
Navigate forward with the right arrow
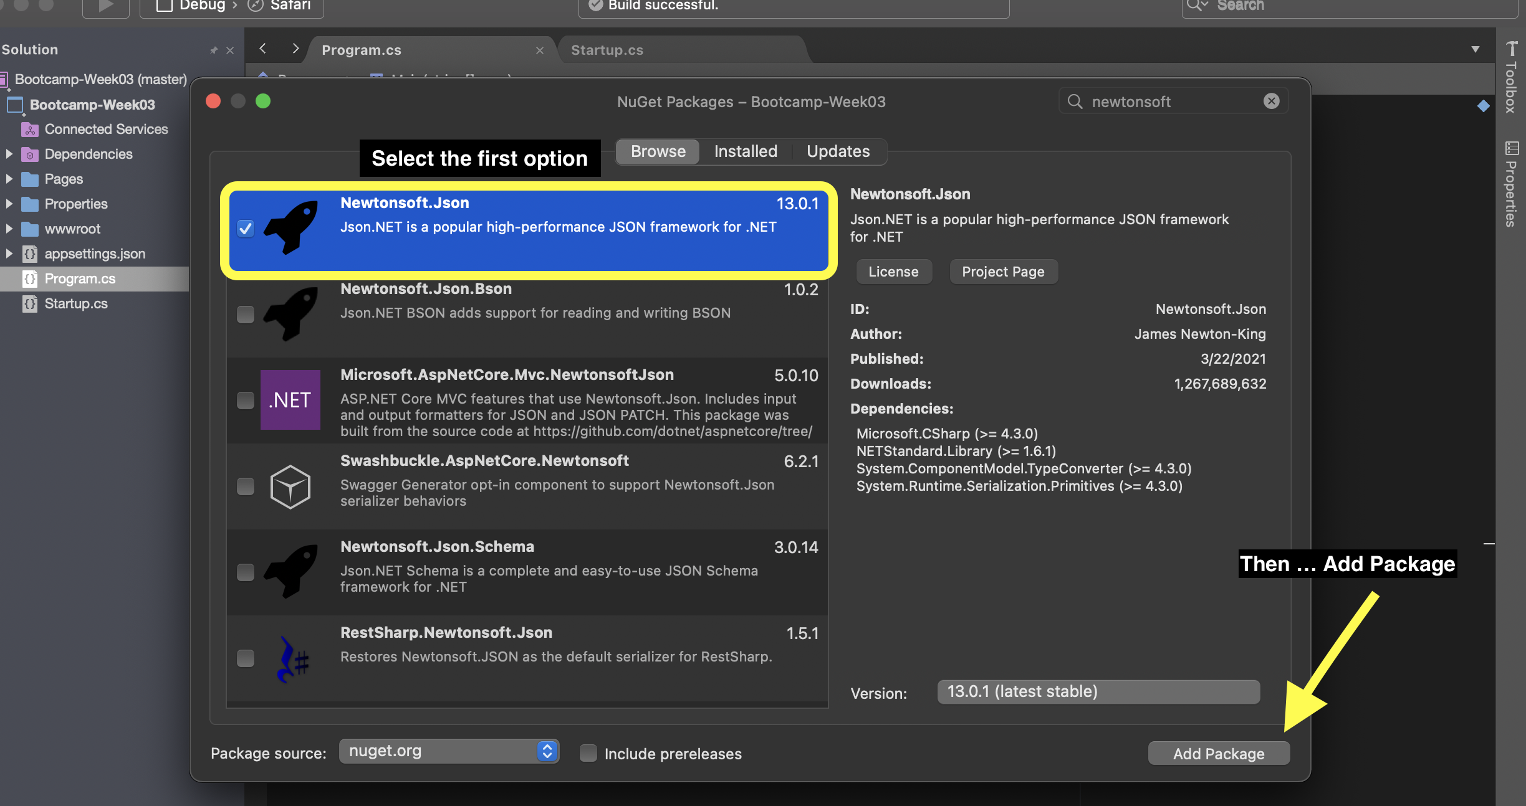(x=295, y=49)
